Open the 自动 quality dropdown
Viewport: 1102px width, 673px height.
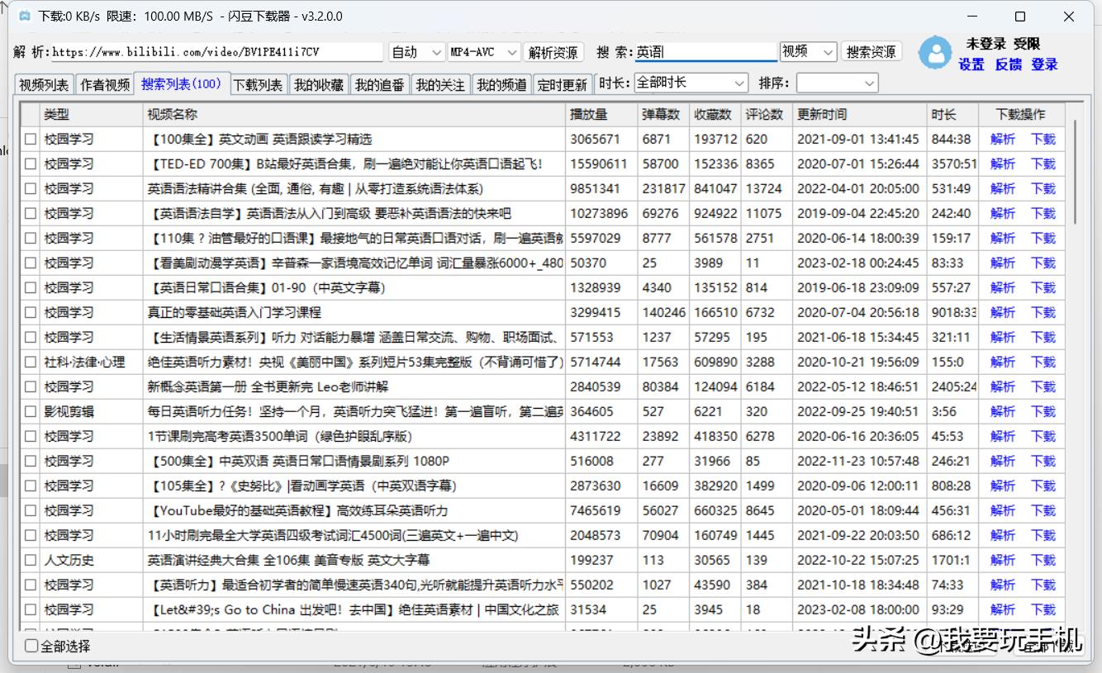[416, 51]
